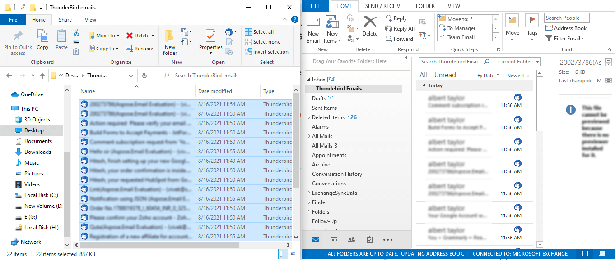Image resolution: width=615 pixels, height=260 pixels.
Task: Click the Edit icon in Explorer Open group
Action: point(229,42)
